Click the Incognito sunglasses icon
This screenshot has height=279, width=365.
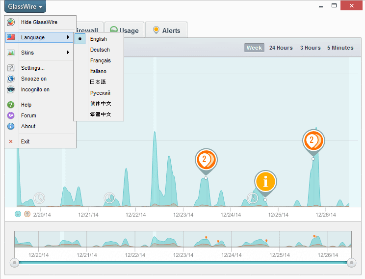(x=11, y=89)
